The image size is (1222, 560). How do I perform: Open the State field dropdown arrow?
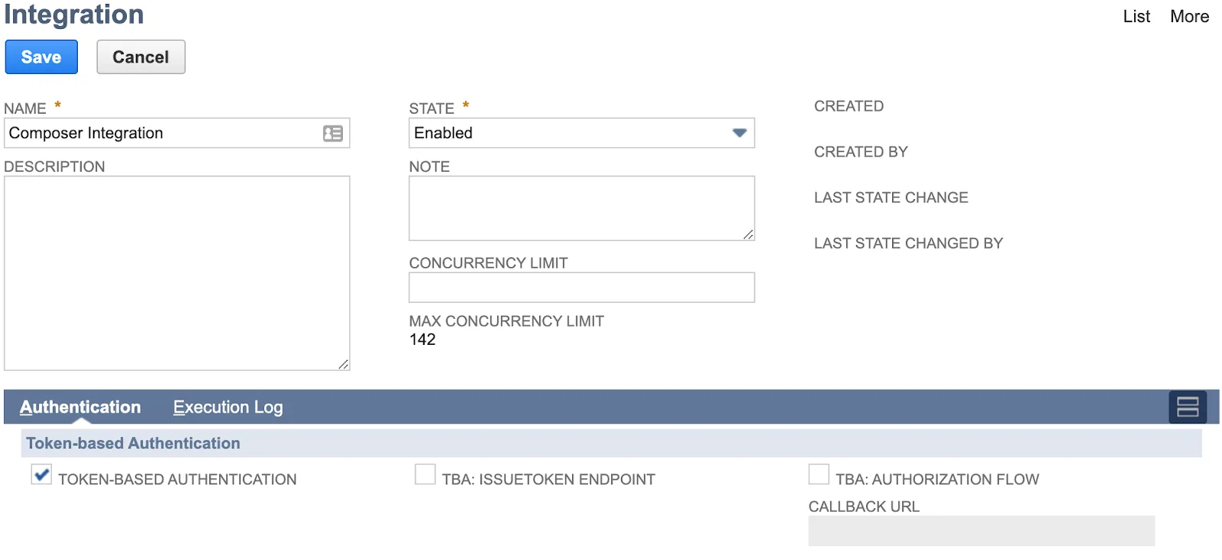pos(738,134)
